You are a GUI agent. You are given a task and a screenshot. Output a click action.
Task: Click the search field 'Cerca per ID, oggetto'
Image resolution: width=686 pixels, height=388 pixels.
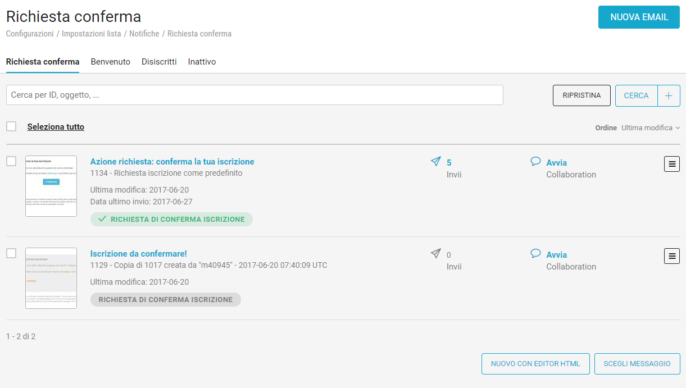click(x=255, y=95)
